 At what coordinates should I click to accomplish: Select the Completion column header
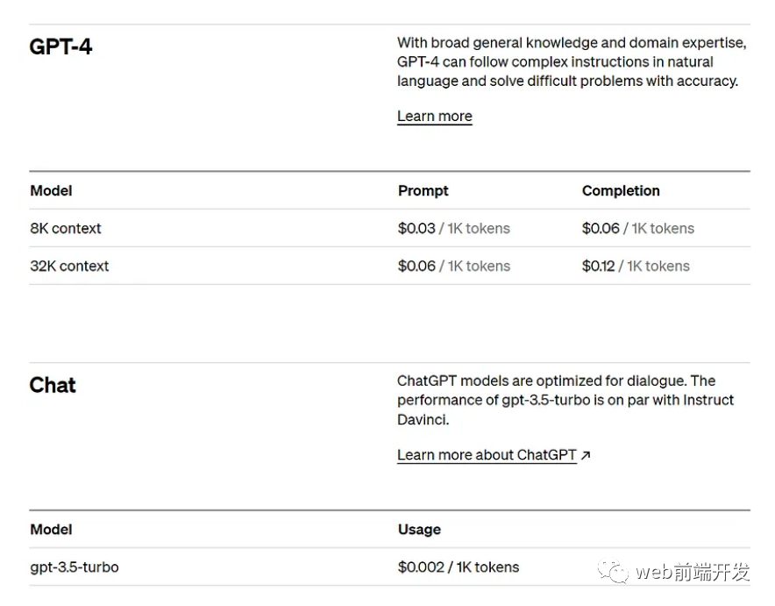(621, 190)
